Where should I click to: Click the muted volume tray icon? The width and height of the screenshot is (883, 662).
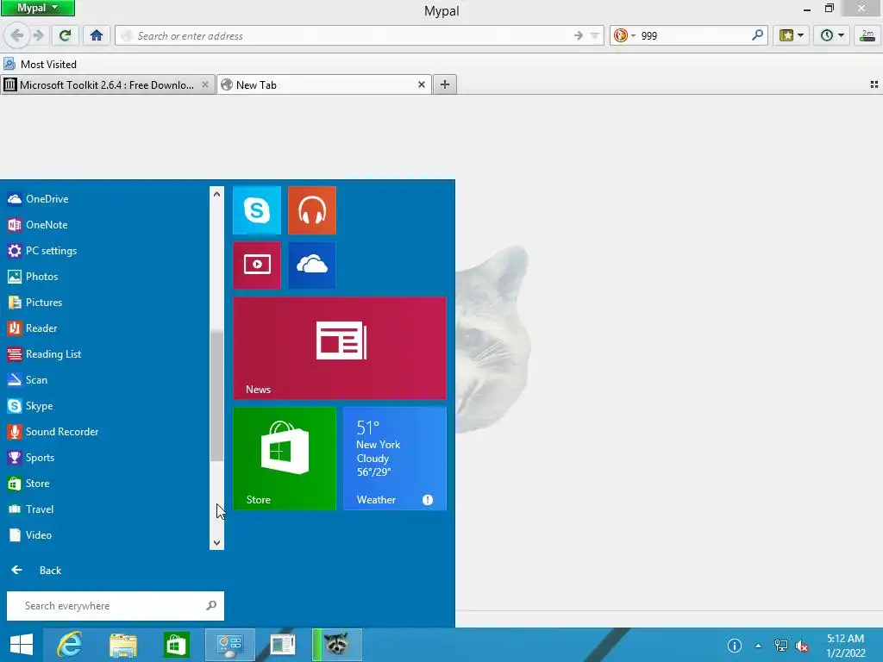pyautogui.click(x=802, y=646)
